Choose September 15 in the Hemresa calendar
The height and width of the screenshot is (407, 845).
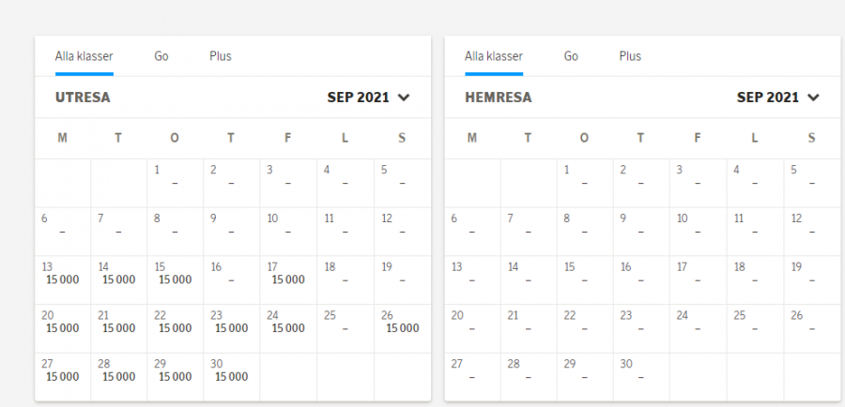pos(585,279)
